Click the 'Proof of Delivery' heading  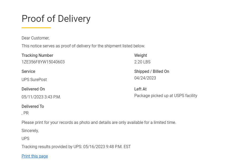56,19
